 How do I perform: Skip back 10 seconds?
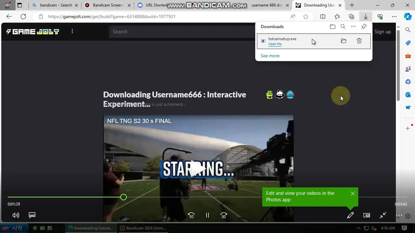coord(191,215)
